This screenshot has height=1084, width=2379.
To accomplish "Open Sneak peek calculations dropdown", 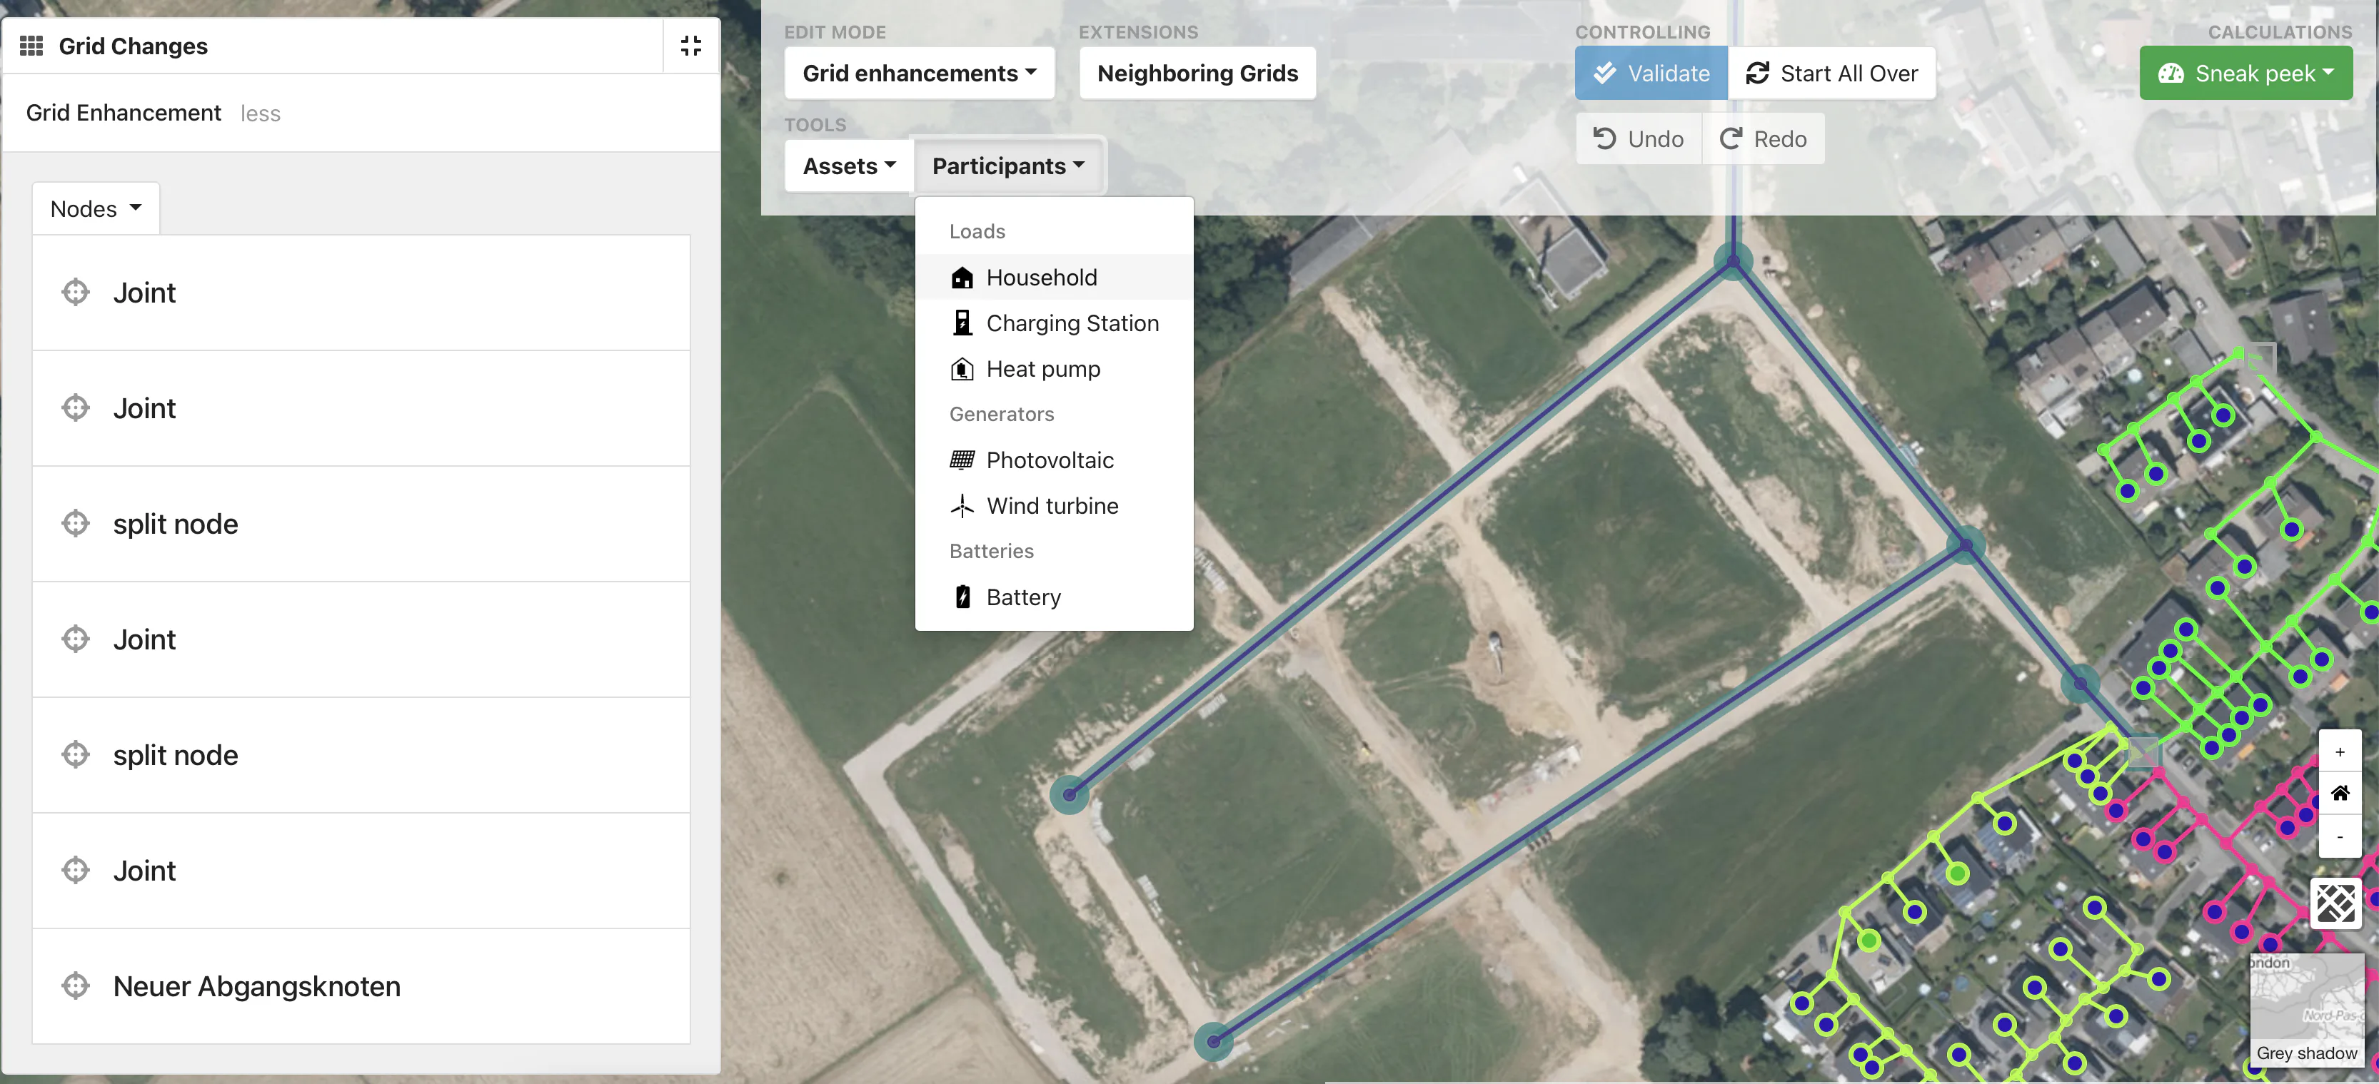I will coord(2245,73).
